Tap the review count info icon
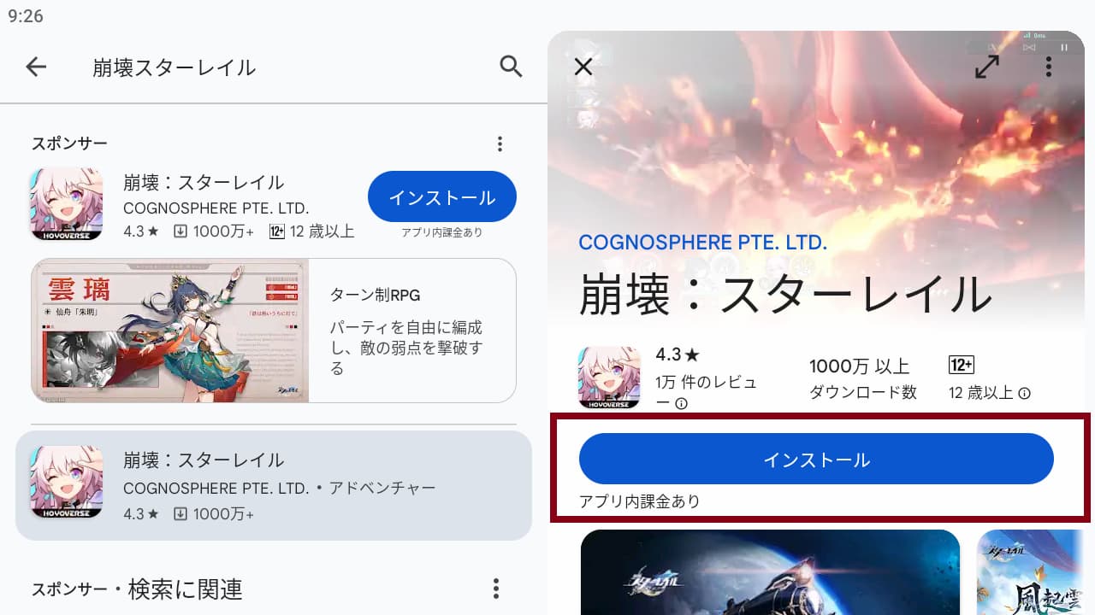Viewport: 1095px width, 615px height. click(682, 403)
